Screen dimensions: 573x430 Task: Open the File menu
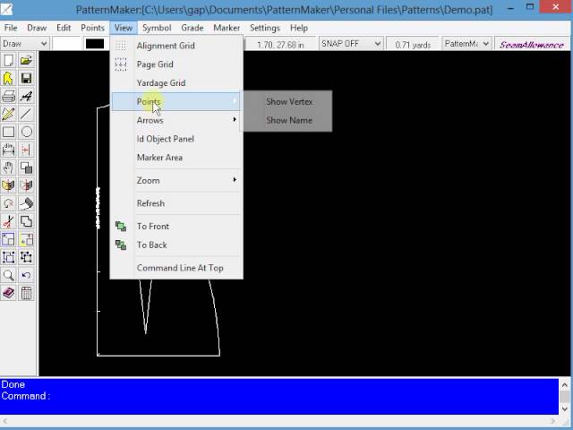tap(11, 28)
